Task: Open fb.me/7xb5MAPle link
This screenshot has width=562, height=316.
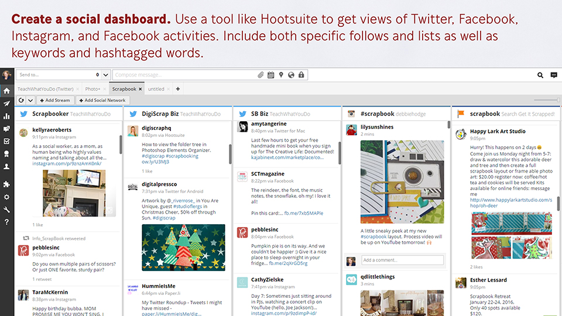Action: (304, 213)
